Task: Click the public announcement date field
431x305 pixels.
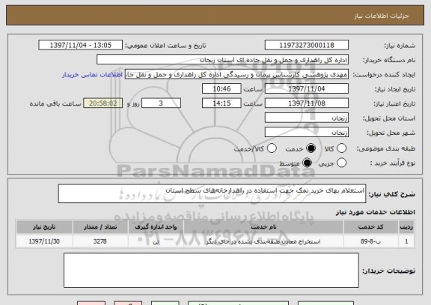Action: tap(81, 45)
